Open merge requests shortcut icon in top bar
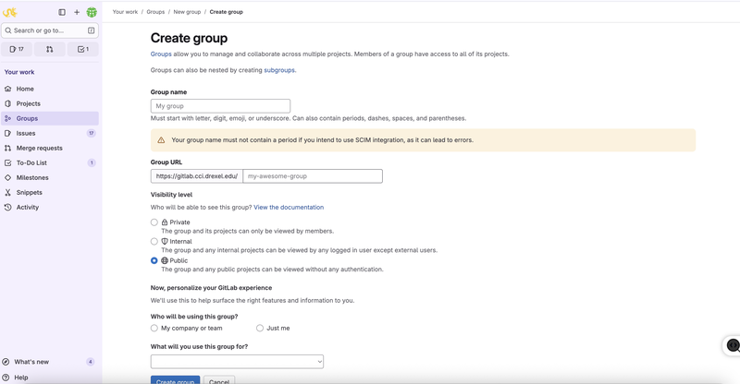Screen dimensions: 740x384 50,49
